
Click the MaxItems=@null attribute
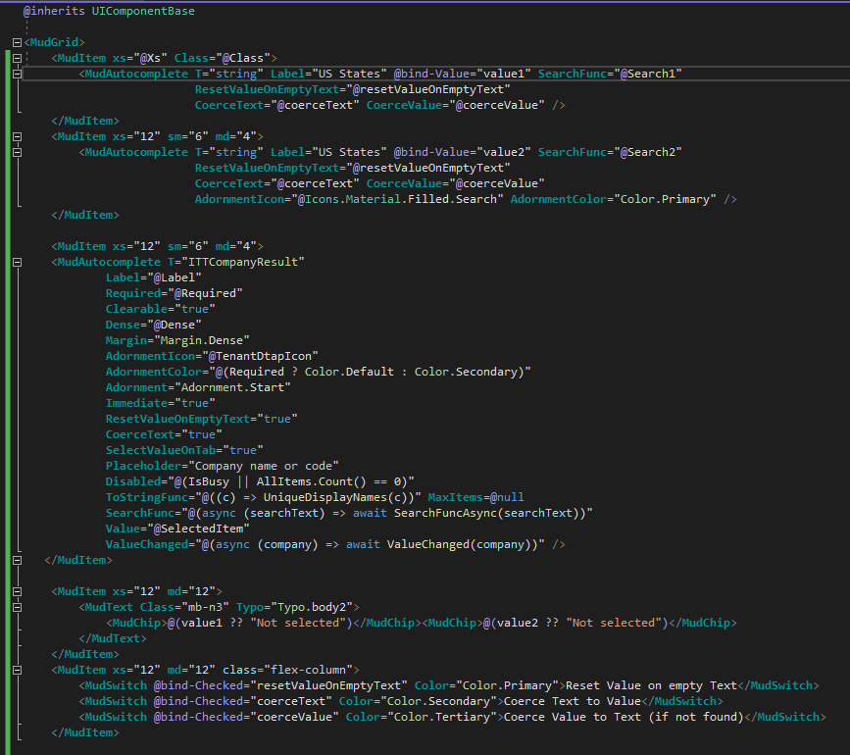pyautogui.click(x=475, y=498)
